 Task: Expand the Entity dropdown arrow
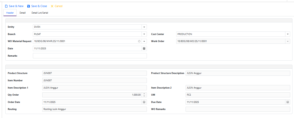(x=144, y=27)
